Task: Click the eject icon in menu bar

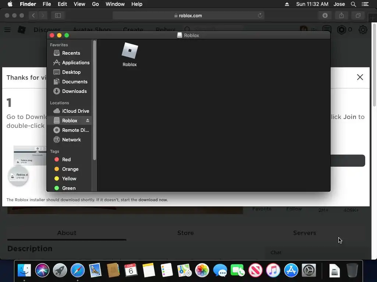Action: (287, 4)
